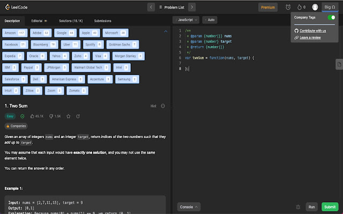This screenshot has height=214, width=343.
Task: Collapse the company tags chevron
Action: pos(166,32)
